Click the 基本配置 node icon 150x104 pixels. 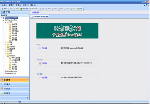10,25
